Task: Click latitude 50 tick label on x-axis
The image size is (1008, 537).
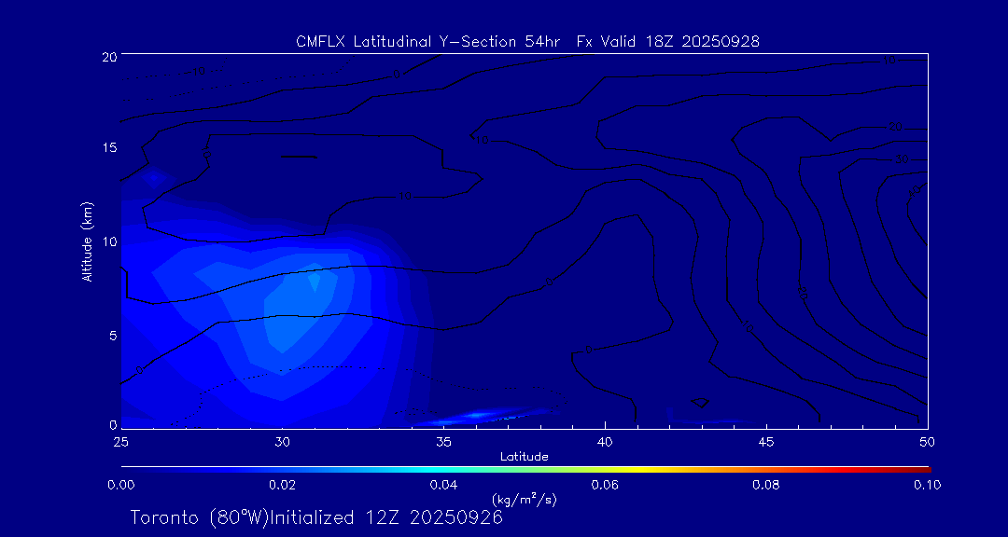Action: pyautogui.click(x=927, y=441)
